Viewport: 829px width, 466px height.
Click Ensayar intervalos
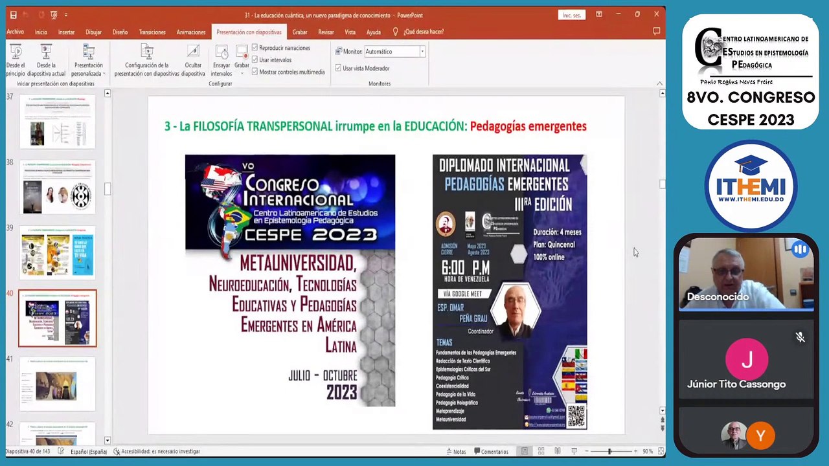click(x=221, y=61)
